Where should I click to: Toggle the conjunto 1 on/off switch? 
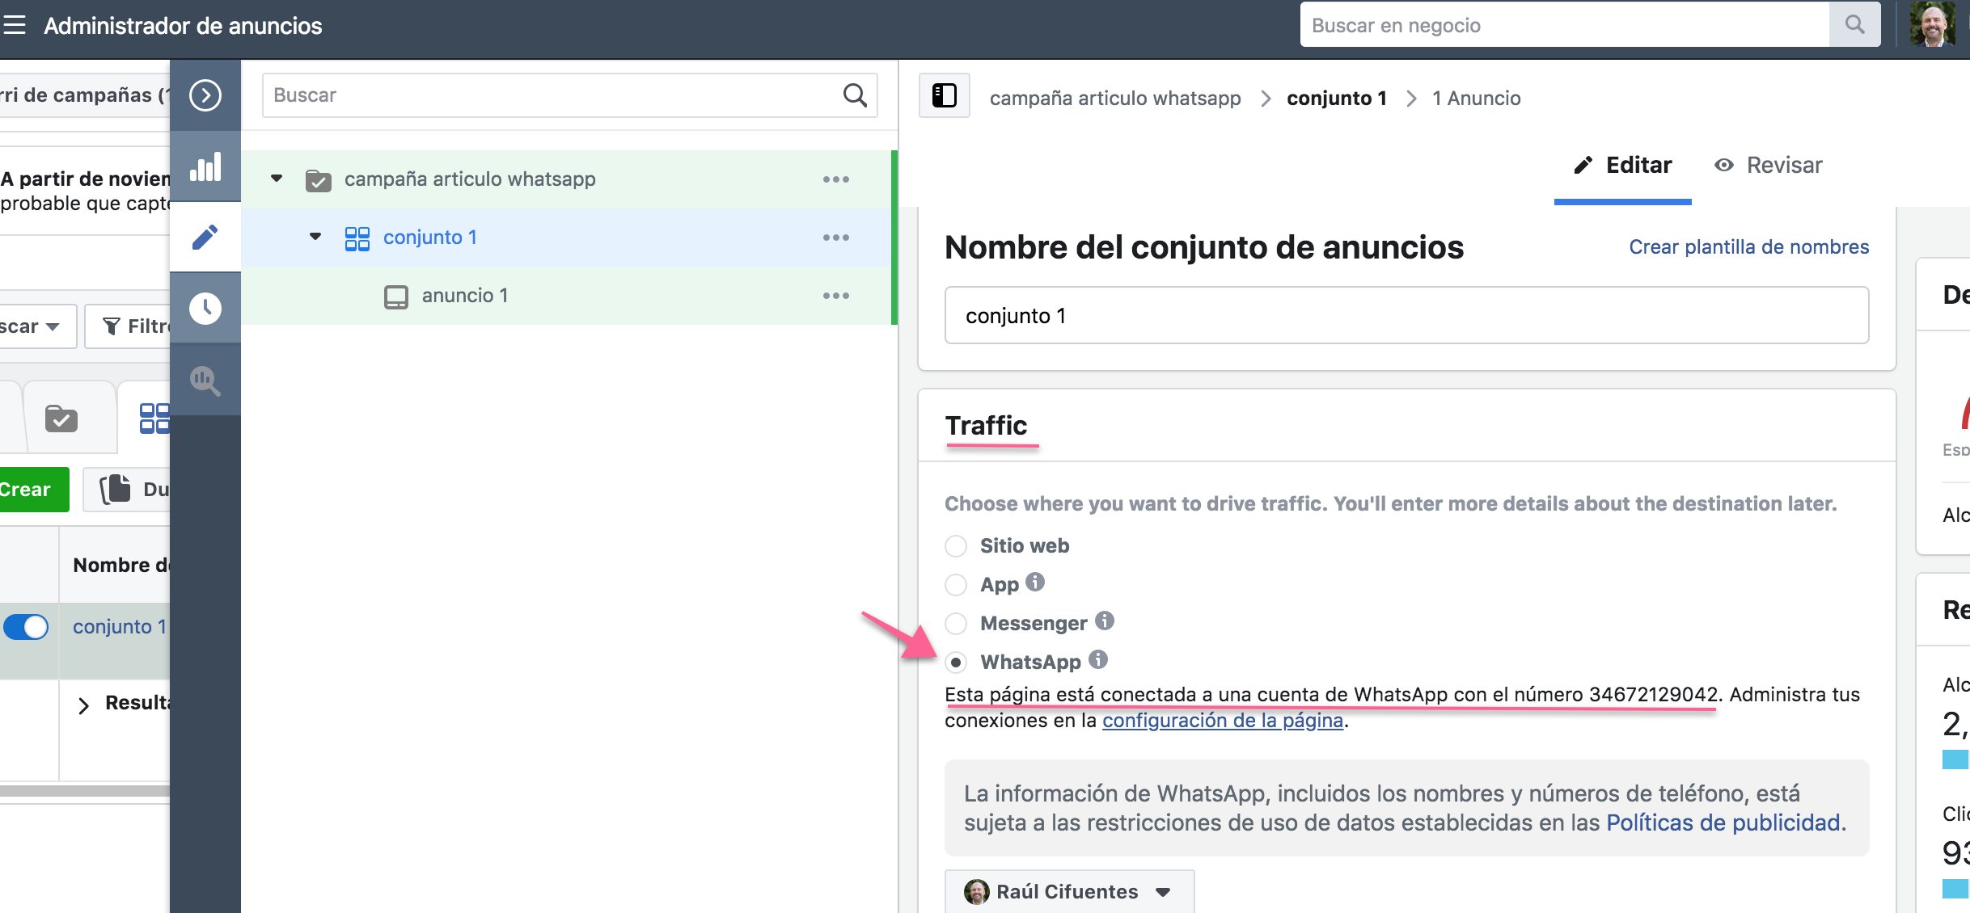(x=26, y=627)
